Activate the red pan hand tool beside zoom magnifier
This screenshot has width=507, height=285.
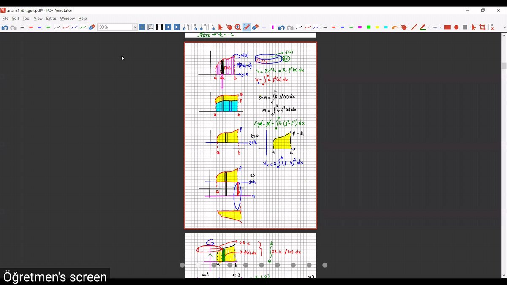[x=229, y=27]
